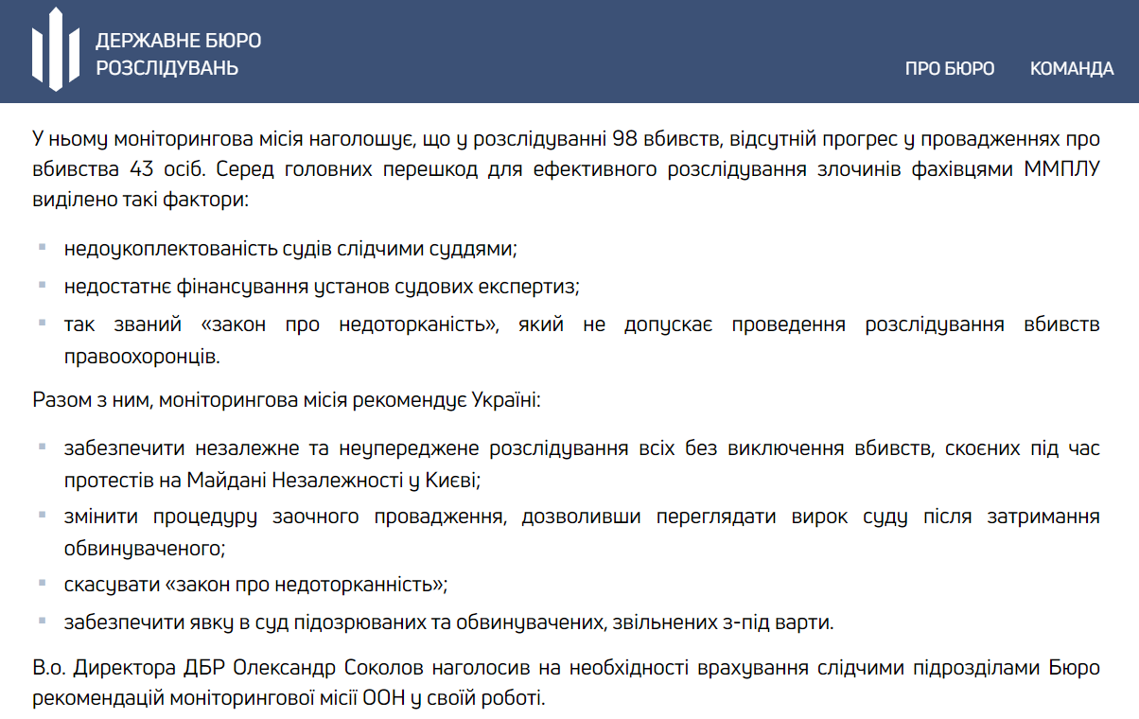Click bullet marker before забезпечити явку
This screenshot has width=1139, height=719.
click(x=43, y=622)
